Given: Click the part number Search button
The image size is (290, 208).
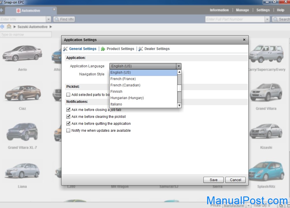Looking at the screenshot, I should (281, 19).
